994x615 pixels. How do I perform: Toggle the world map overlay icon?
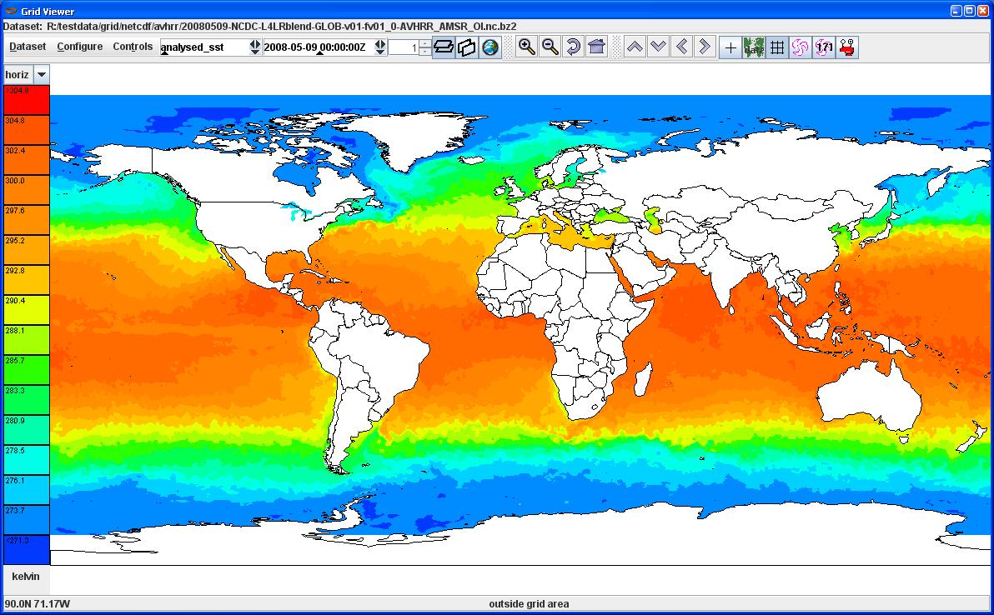(754, 47)
